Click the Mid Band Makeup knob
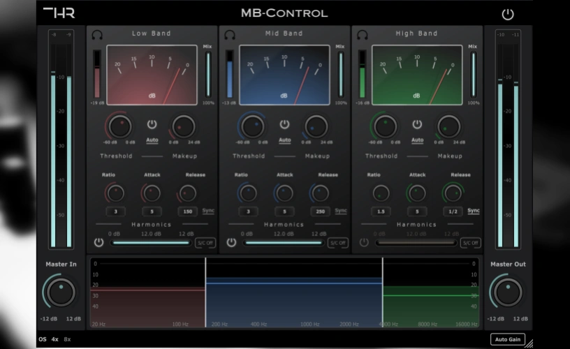 point(316,126)
